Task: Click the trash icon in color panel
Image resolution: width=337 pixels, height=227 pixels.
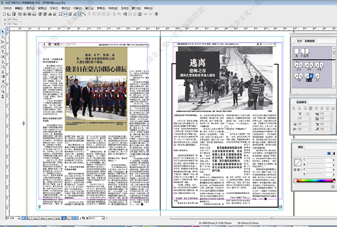Action: coord(333,187)
